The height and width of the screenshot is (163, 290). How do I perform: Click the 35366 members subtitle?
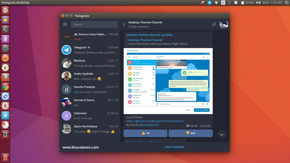point(139,26)
